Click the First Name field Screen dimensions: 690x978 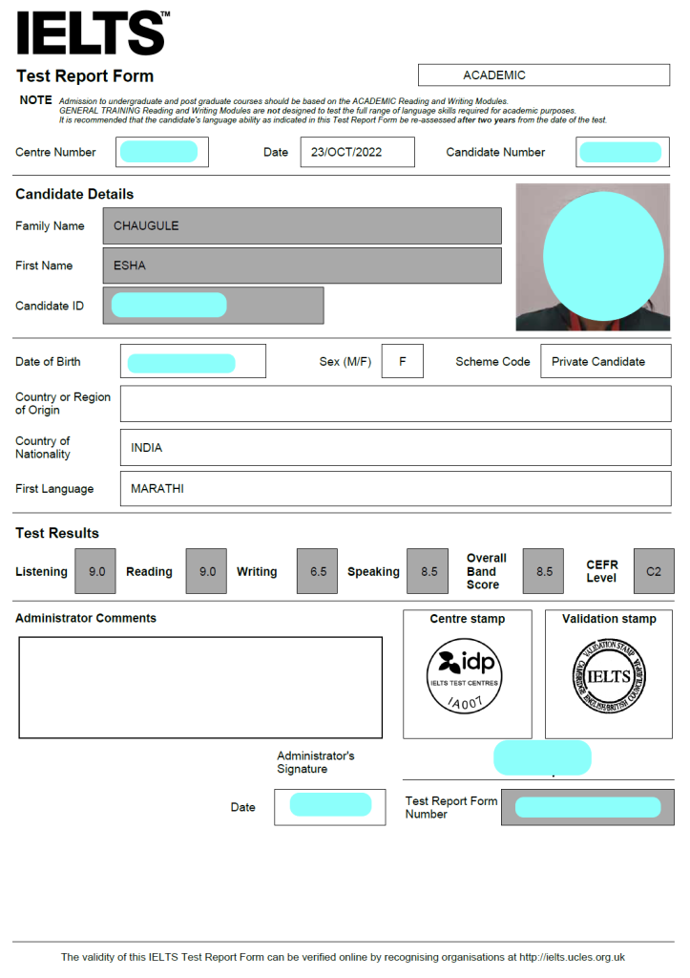click(302, 266)
